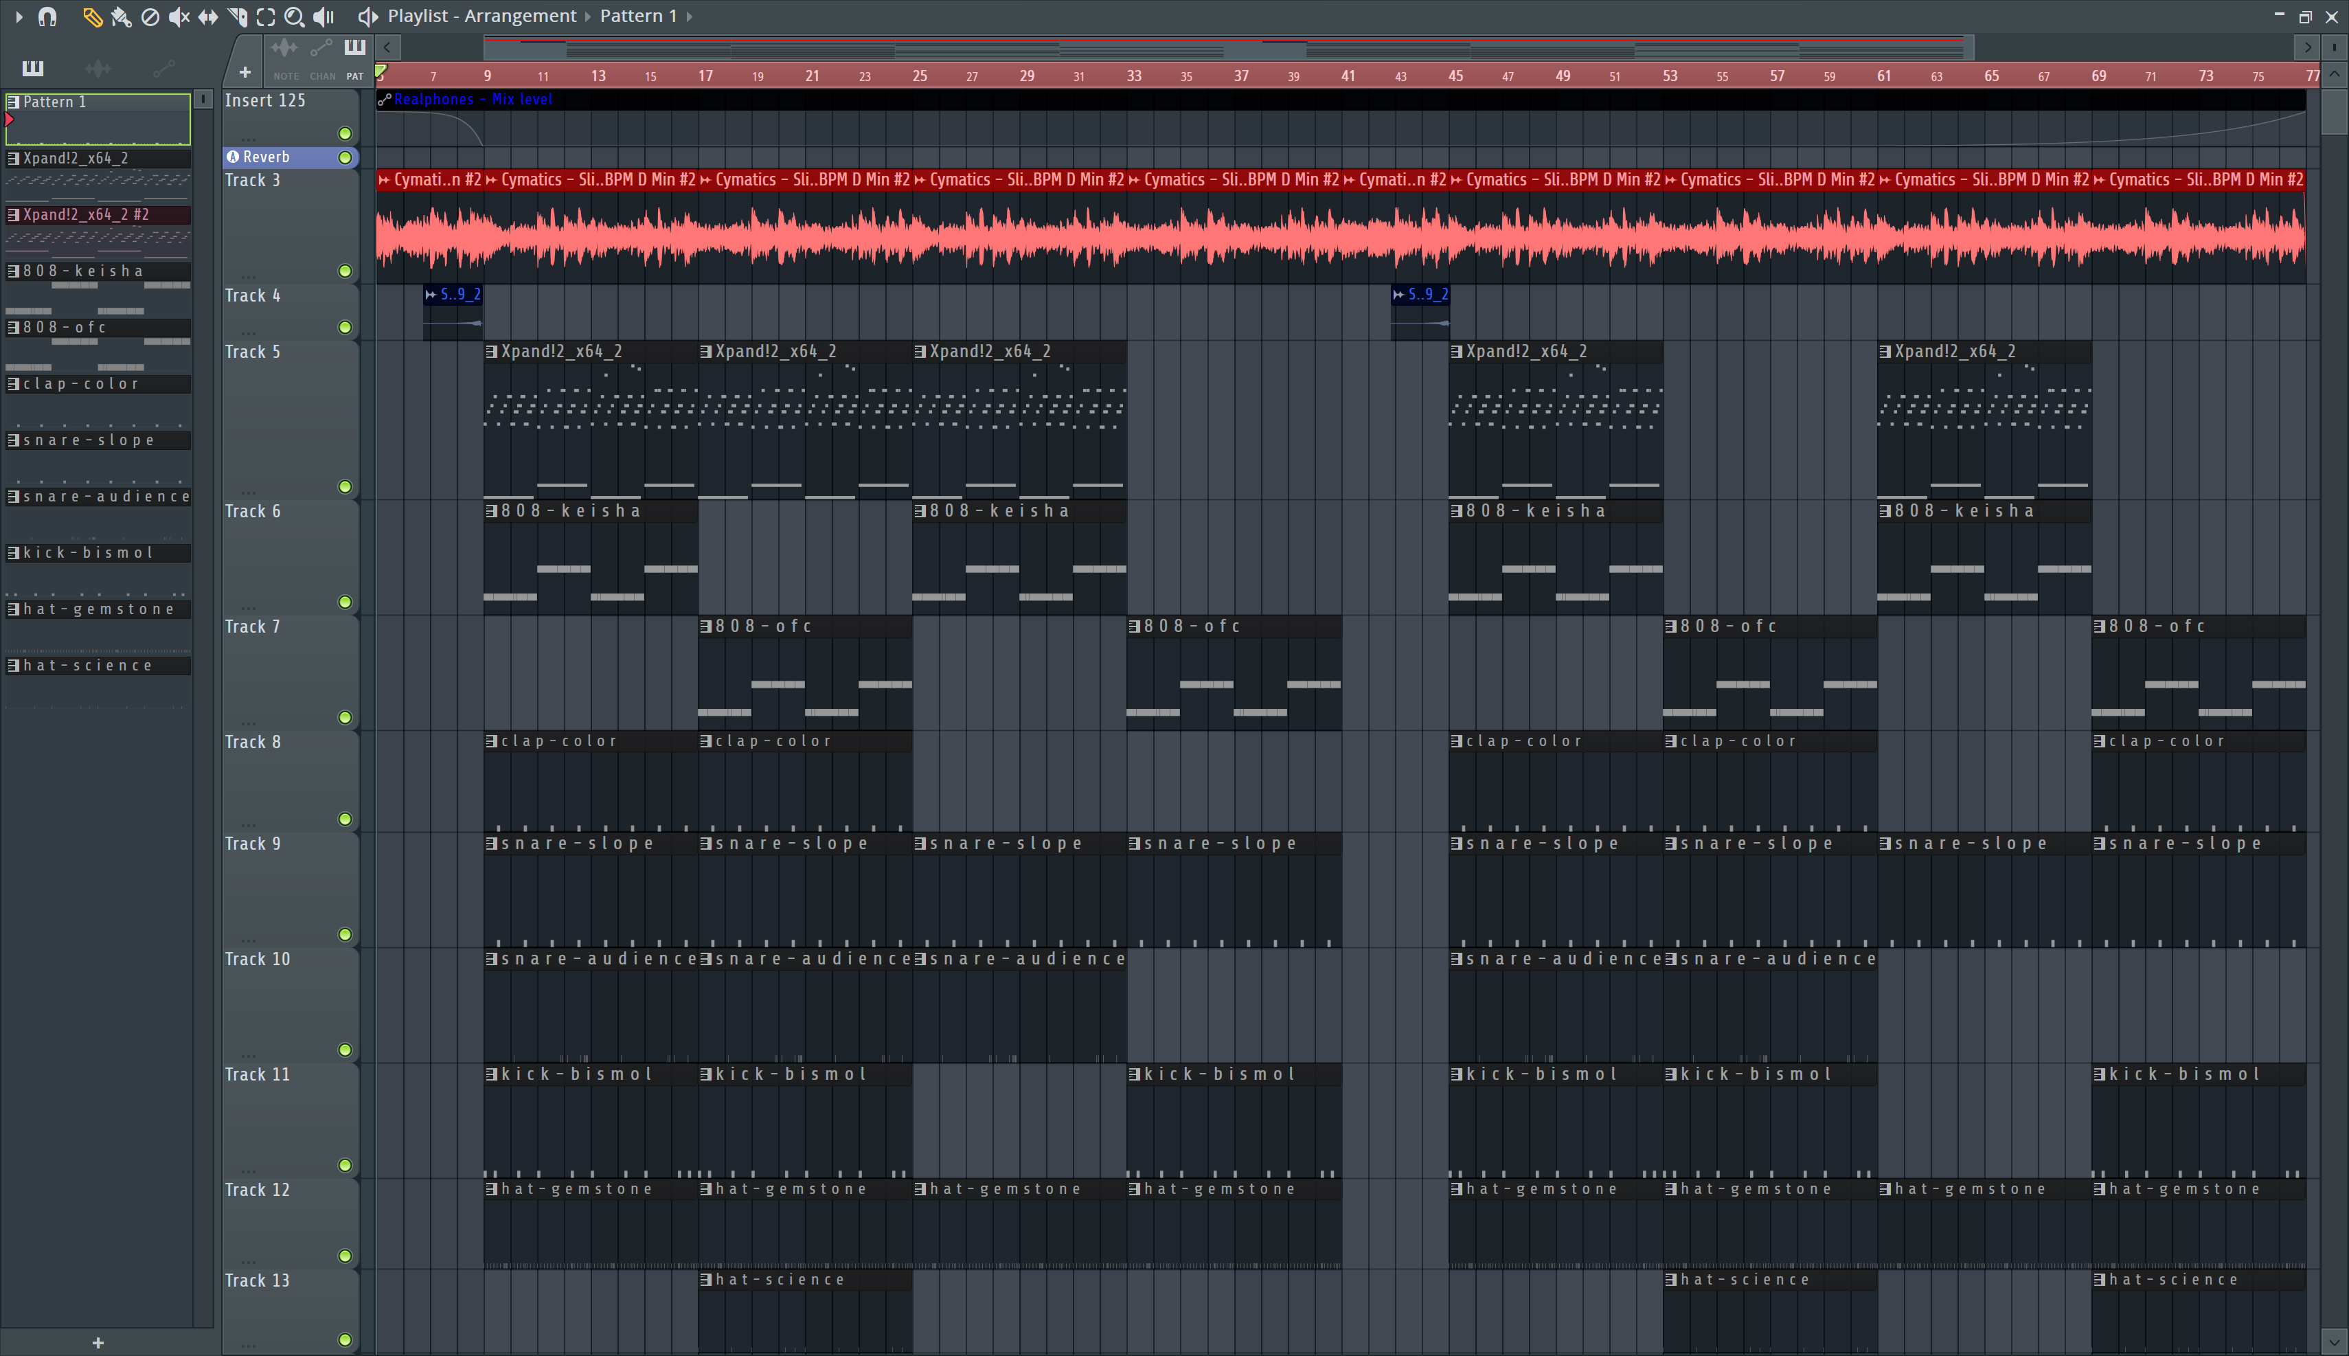The image size is (2349, 1356).
Task: Open first hat-science clip menu on Track 13
Action: 705,1280
